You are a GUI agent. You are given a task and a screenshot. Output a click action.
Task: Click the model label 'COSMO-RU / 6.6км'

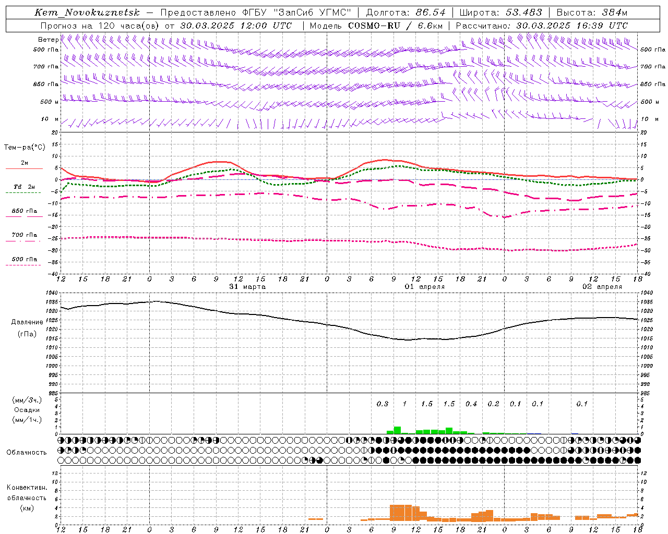tap(395, 26)
